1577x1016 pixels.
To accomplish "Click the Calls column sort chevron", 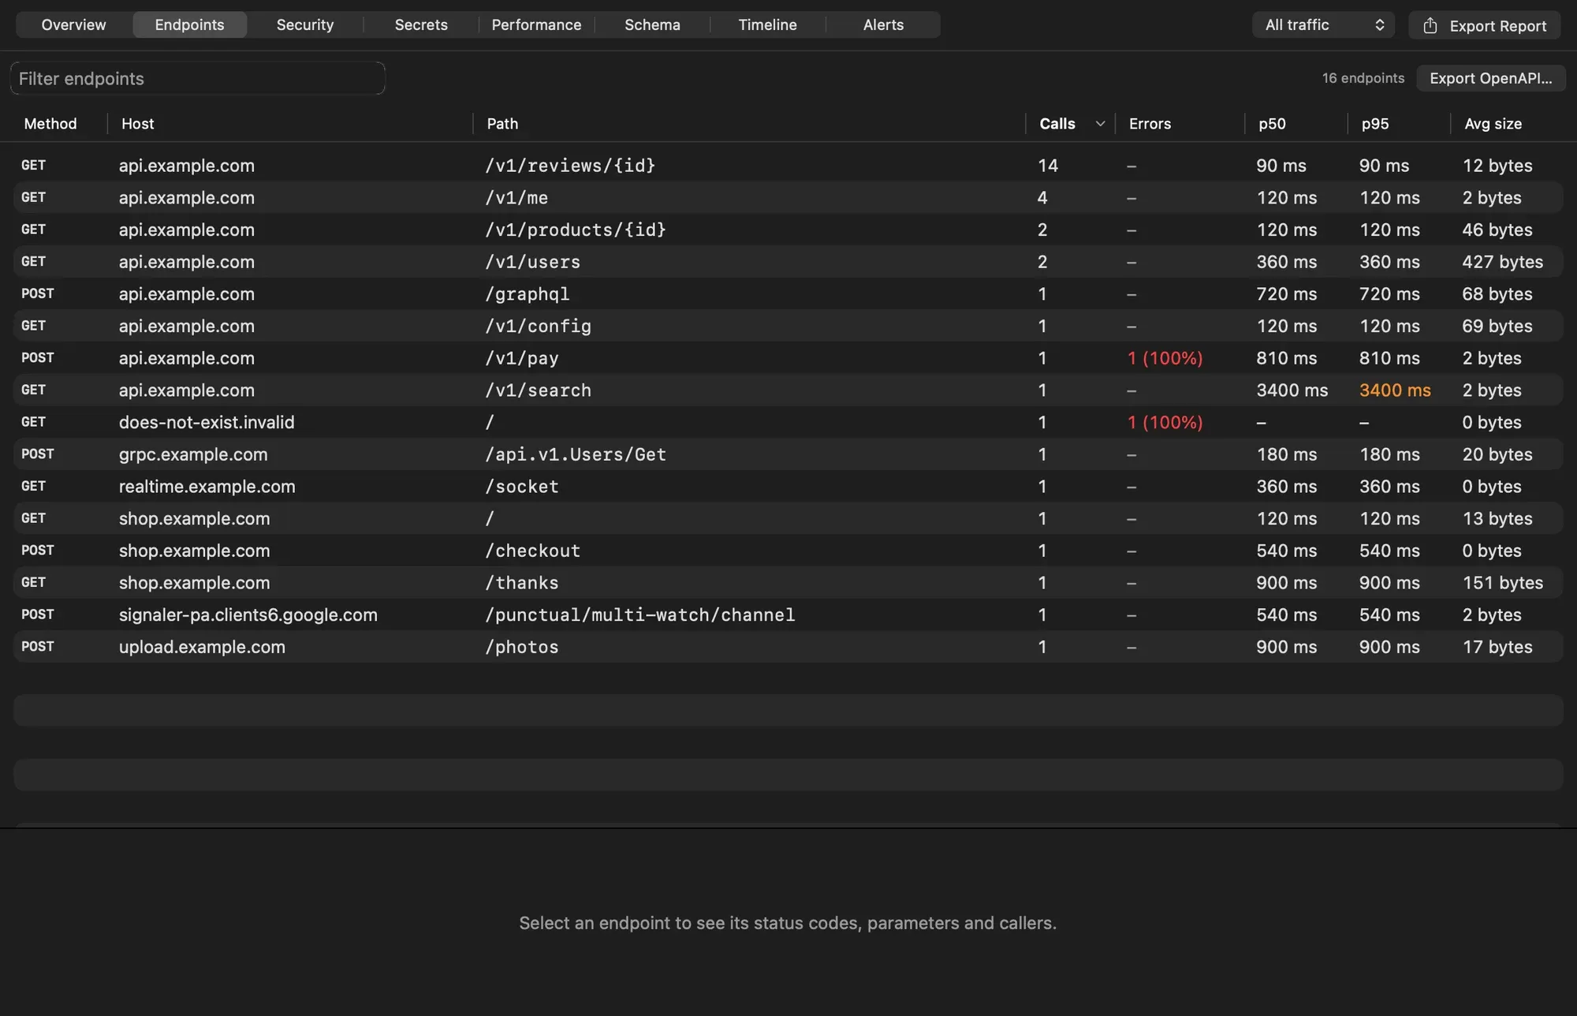I will pyautogui.click(x=1100, y=124).
